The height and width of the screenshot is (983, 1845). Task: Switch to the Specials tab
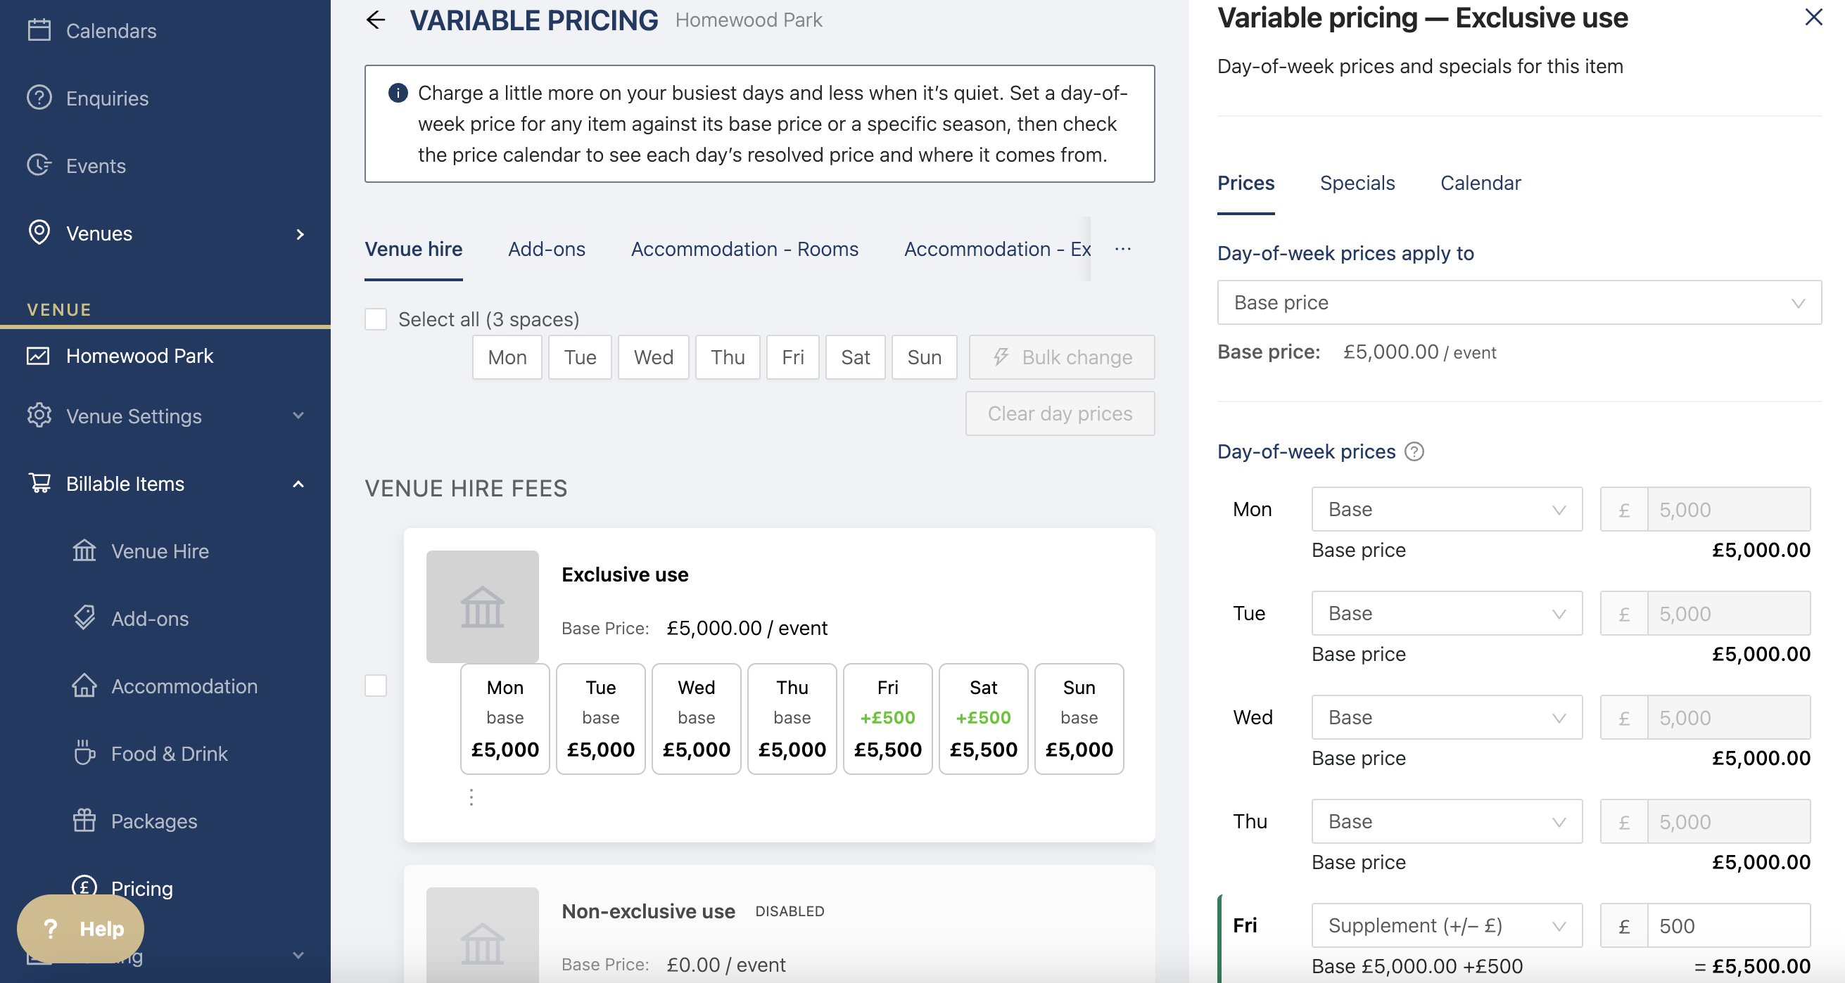tap(1357, 184)
